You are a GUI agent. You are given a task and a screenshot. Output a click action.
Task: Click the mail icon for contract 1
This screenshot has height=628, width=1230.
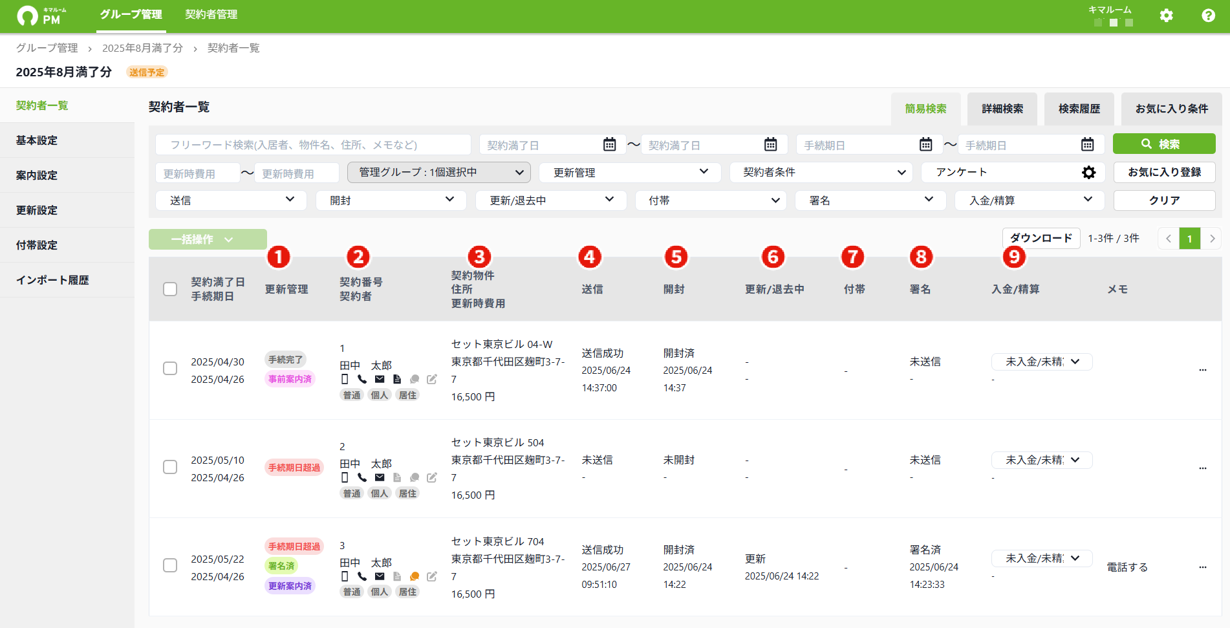click(380, 379)
